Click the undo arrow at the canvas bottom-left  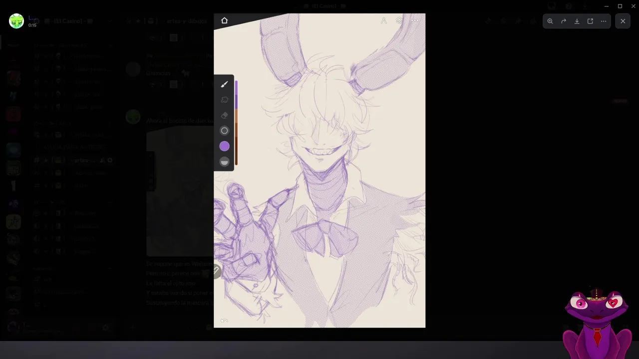[x=224, y=321]
